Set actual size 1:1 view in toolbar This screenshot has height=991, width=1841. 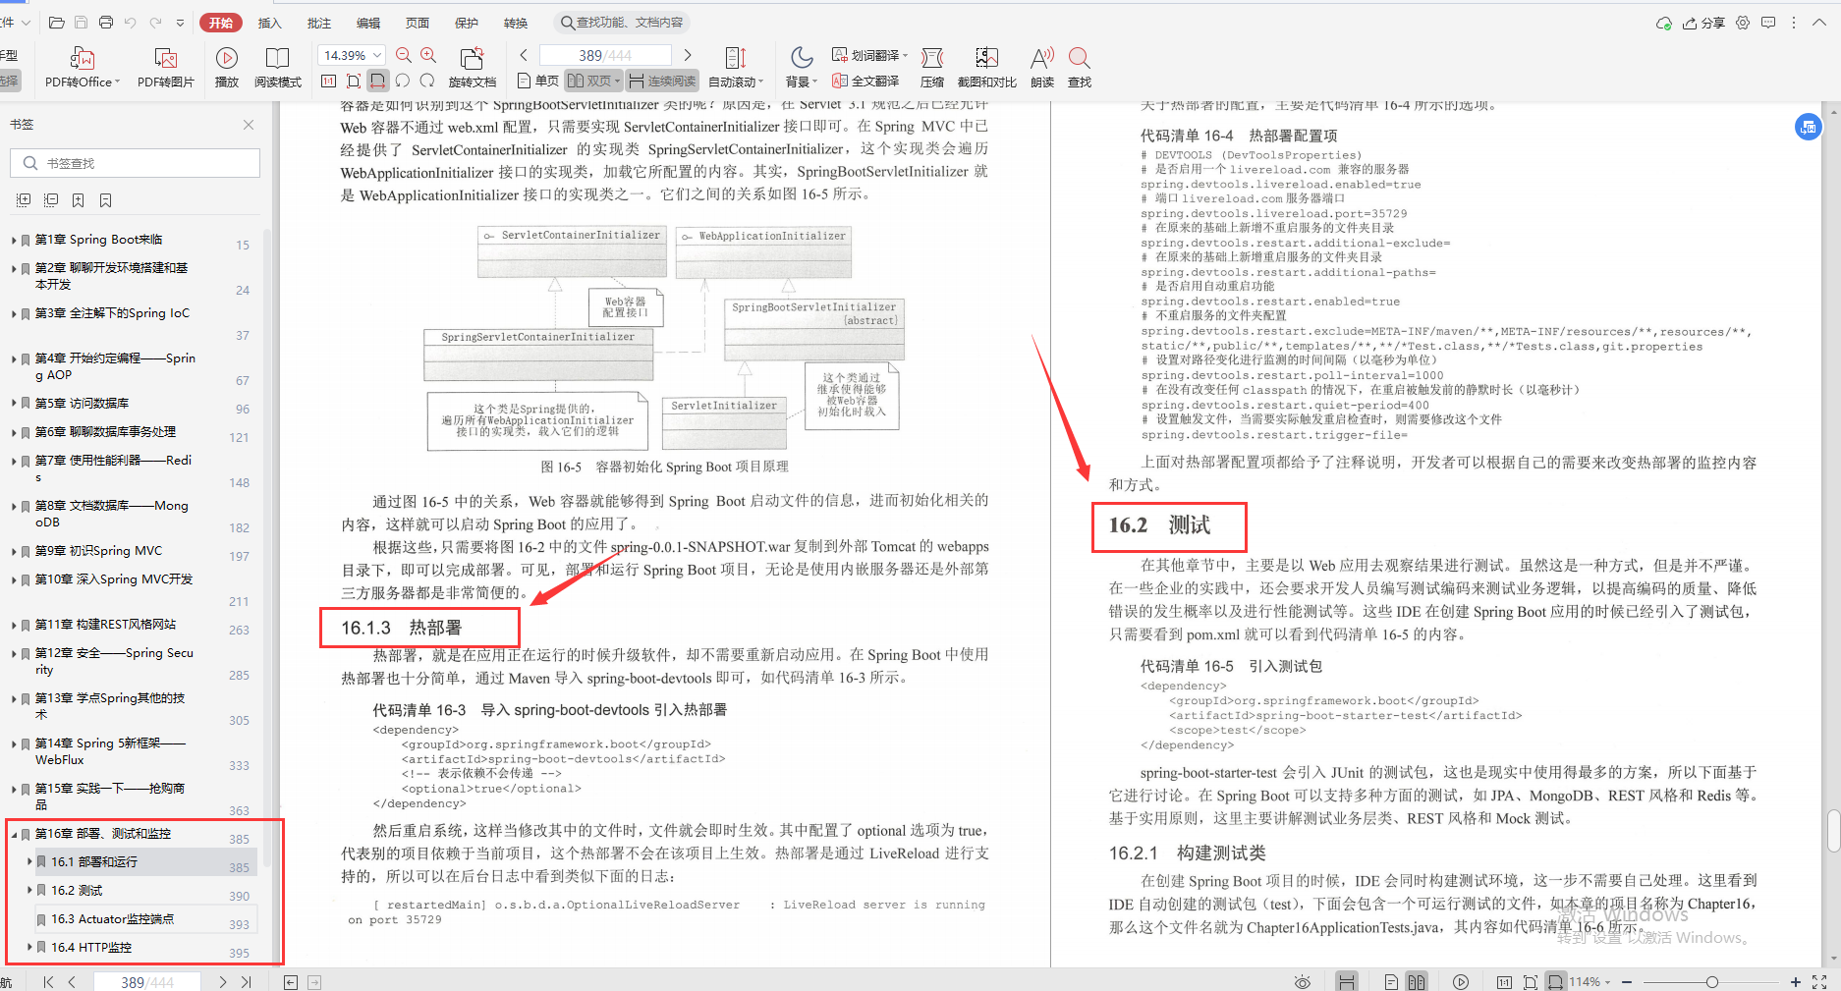pos(329,81)
